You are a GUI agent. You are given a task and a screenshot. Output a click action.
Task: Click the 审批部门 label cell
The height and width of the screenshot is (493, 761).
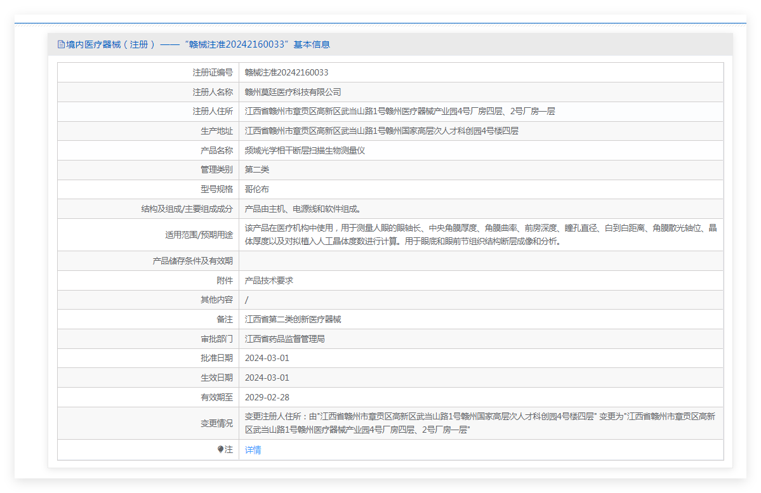(x=149, y=339)
